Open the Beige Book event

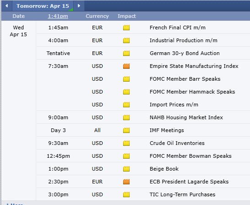[164, 169]
